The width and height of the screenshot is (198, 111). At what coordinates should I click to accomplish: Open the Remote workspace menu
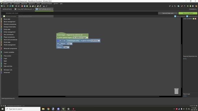click(47, 4)
